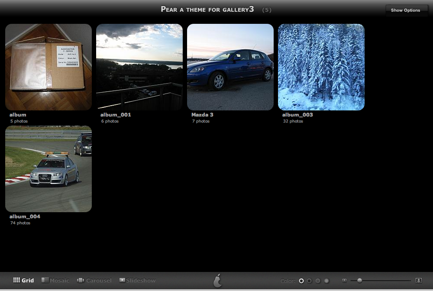
Task: Open the album_004 race car thumbnail
Action: pyautogui.click(x=48, y=169)
